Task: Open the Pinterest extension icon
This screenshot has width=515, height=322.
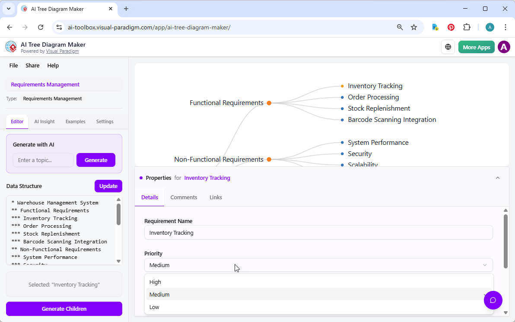Action: click(x=451, y=27)
